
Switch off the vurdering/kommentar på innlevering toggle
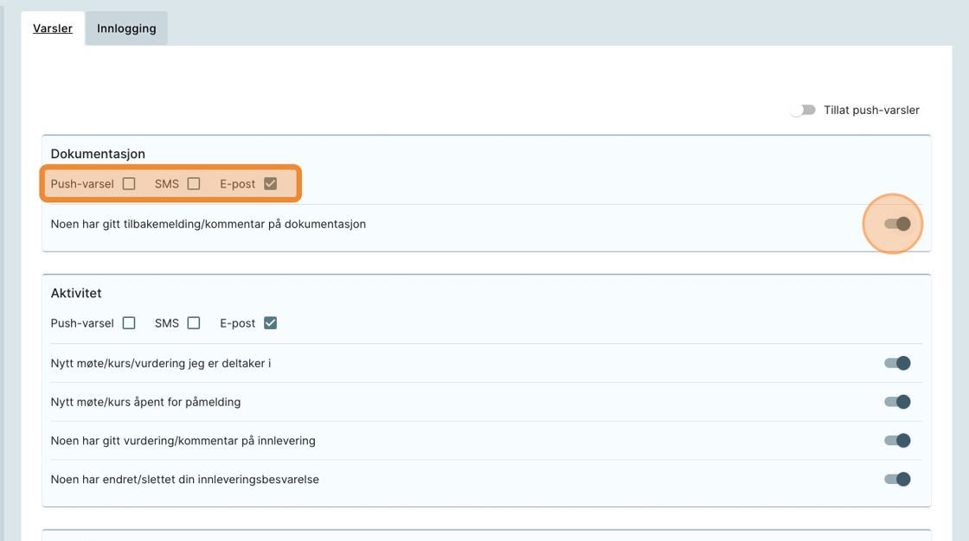(897, 441)
